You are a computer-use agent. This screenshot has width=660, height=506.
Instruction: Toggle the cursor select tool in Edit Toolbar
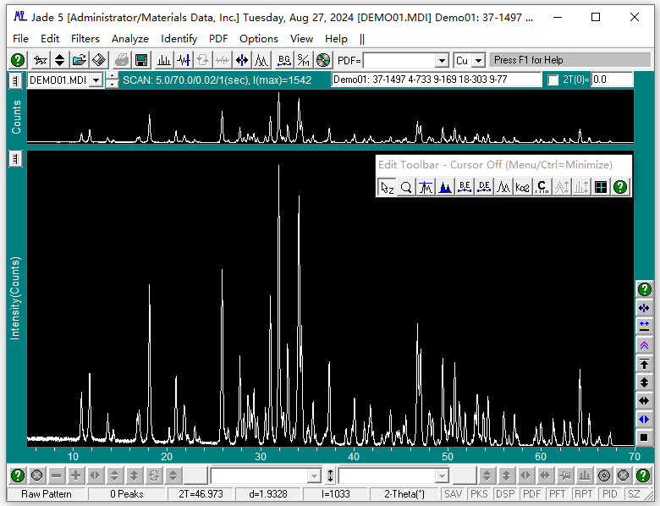click(387, 188)
